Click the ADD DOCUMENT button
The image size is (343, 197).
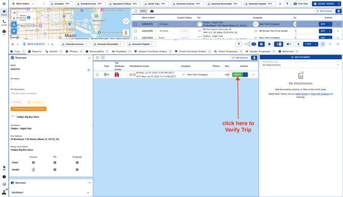click(x=301, y=57)
